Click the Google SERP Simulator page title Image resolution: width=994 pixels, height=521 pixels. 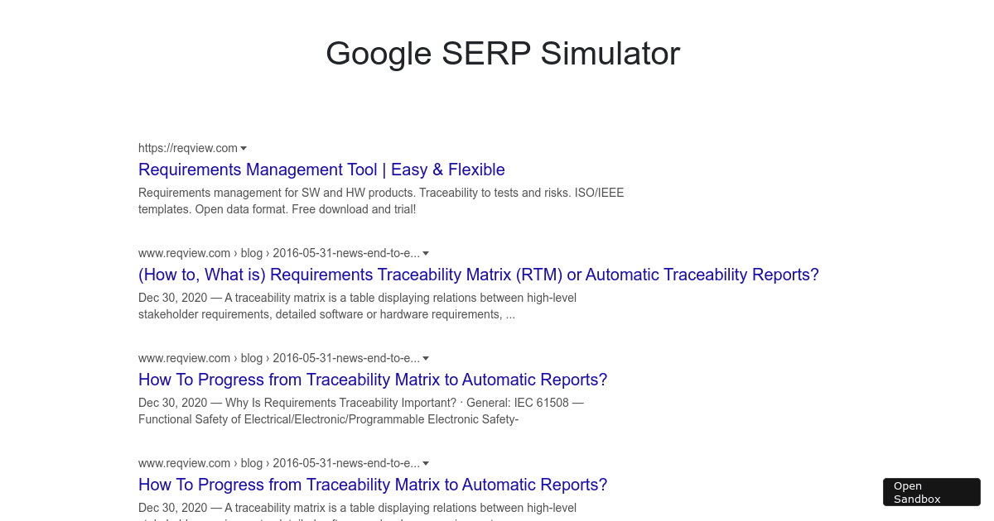[503, 53]
